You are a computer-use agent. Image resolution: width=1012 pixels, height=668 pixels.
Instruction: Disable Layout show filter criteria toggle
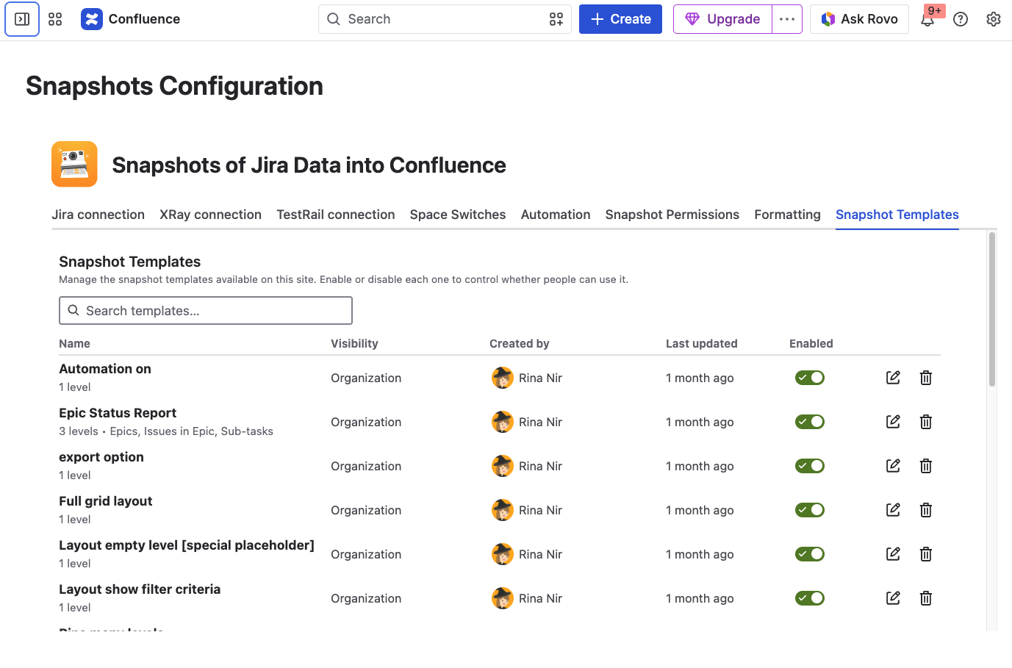[x=810, y=598]
